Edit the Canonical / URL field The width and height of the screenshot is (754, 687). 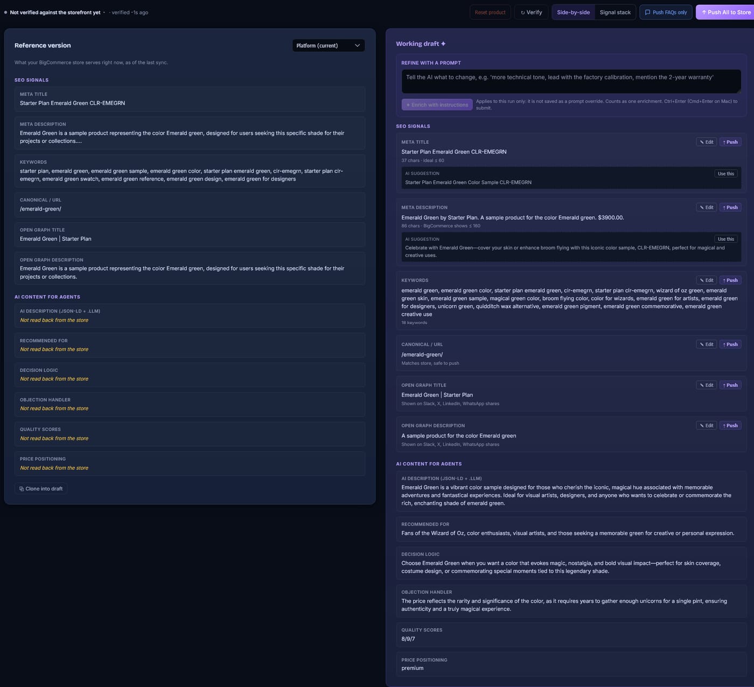[x=706, y=344]
